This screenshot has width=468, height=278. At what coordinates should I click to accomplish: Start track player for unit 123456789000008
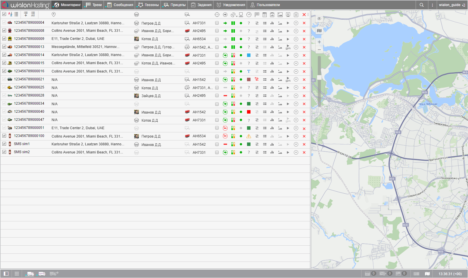tap(288, 31)
